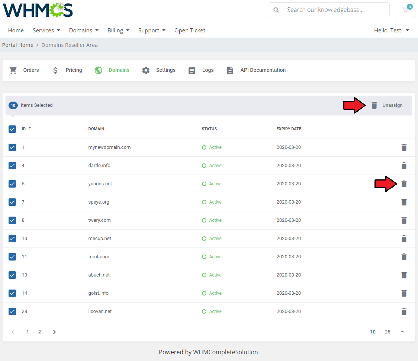Go to next page arrow
Image resolution: width=418 pixels, height=361 pixels.
click(54, 332)
